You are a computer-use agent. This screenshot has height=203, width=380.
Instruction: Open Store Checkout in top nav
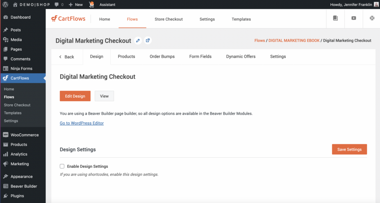(x=169, y=19)
